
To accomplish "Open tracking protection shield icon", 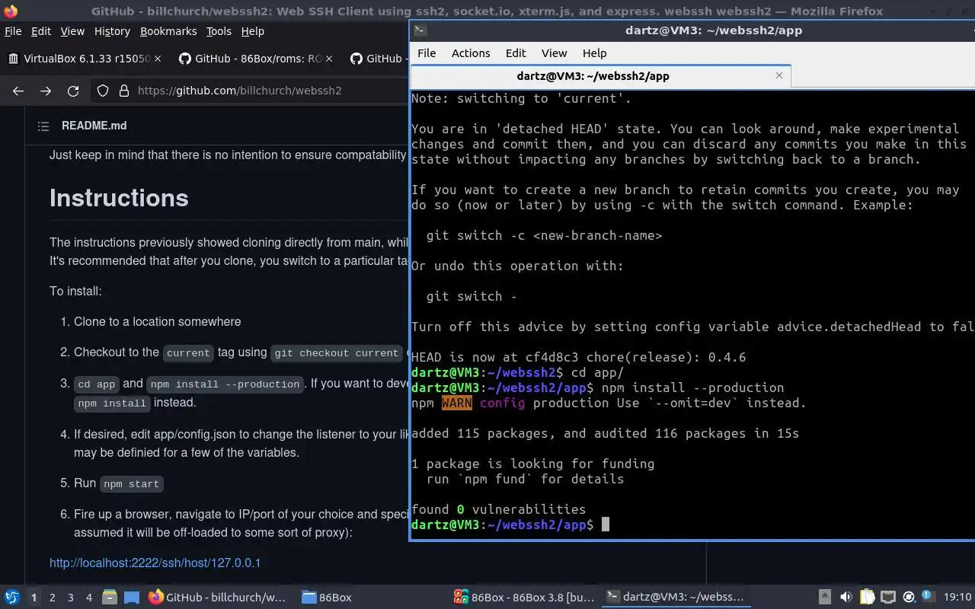I will tap(103, 91).
